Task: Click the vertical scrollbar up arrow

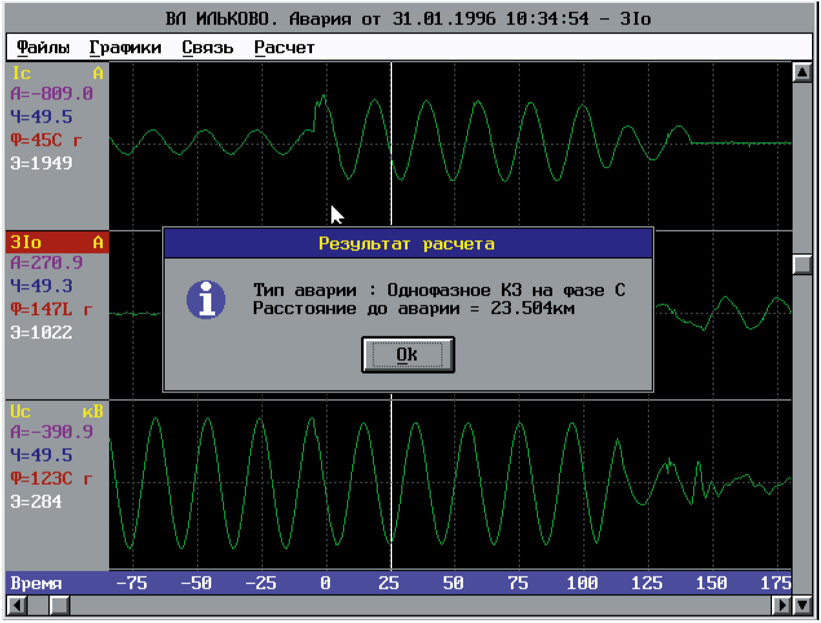Action: pos(802,72)
